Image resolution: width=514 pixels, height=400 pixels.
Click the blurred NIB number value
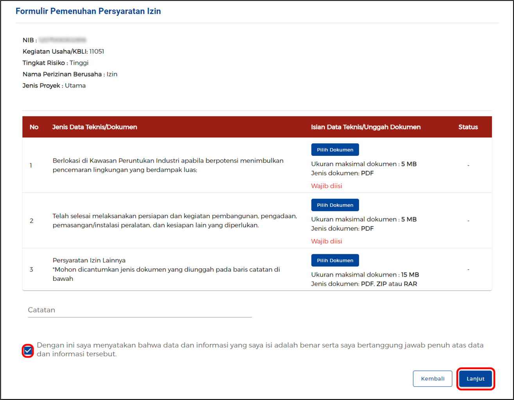[x=63, y=40]
